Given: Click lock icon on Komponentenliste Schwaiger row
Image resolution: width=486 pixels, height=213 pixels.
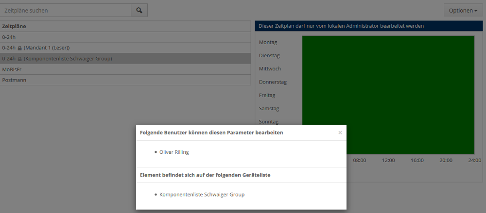Looking at the screenshot, I should [20, 59].
